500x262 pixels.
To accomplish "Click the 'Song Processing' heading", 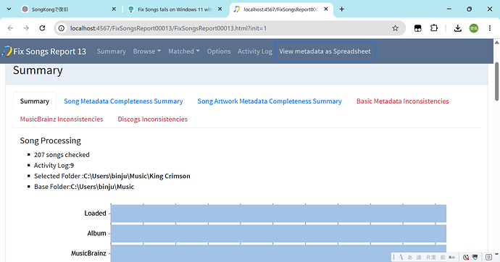I will pos(51,140).
